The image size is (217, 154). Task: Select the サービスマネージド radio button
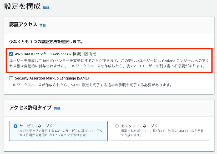pyautogui.click(x=15, y=126)
